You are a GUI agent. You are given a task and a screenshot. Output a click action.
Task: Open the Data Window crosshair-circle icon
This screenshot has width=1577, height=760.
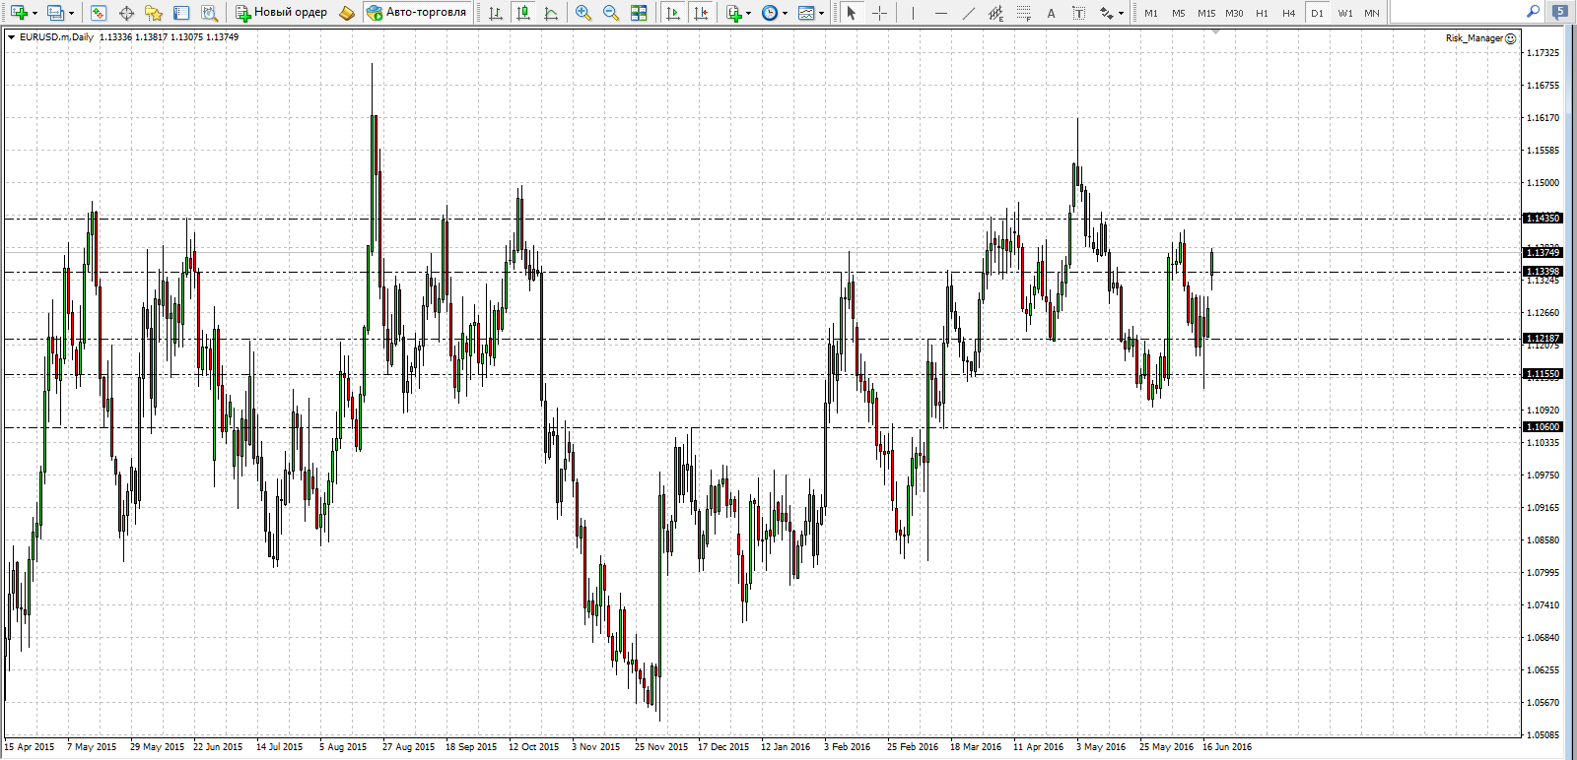126,13
